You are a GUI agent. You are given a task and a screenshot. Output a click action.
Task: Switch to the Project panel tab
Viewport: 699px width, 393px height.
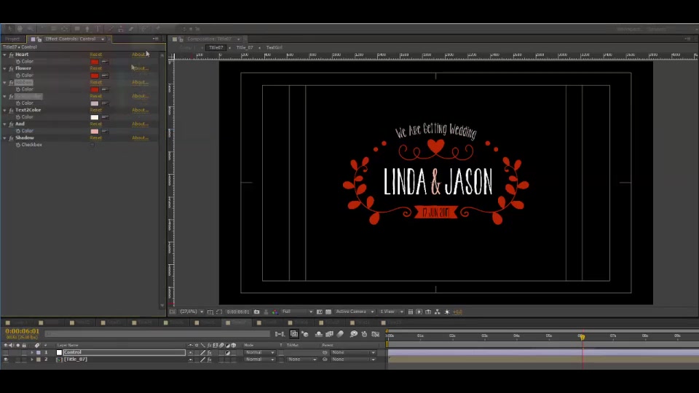tap(12, 39)
